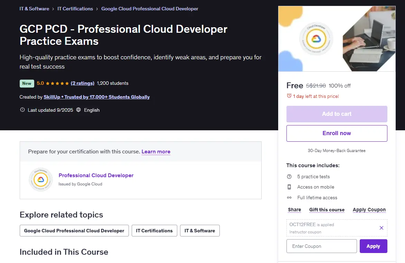This screenshot has width=405, height=263.
Task: Click the course title heading
Action: click(123, 35)
